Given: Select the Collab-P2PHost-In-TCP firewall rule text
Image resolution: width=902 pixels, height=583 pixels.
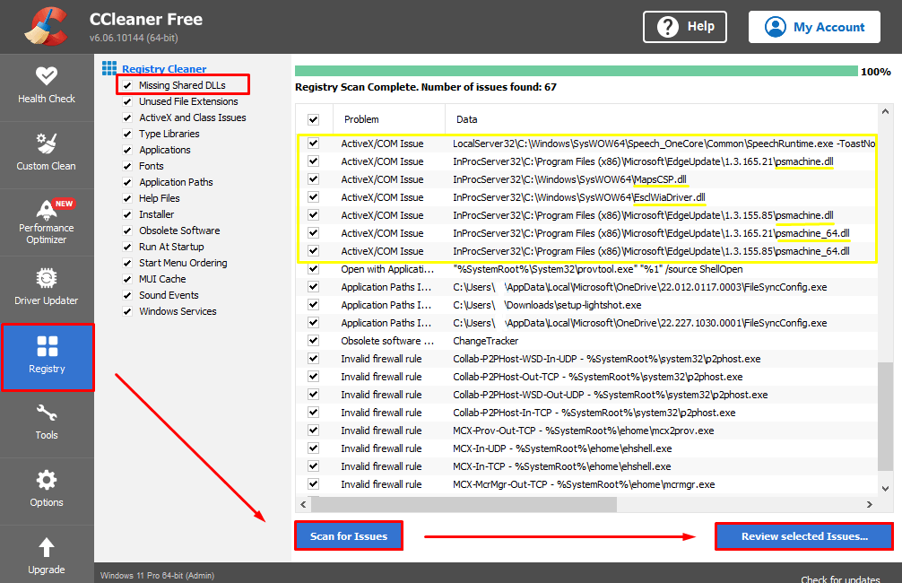Looking at the screenshot, I should 594,412.
